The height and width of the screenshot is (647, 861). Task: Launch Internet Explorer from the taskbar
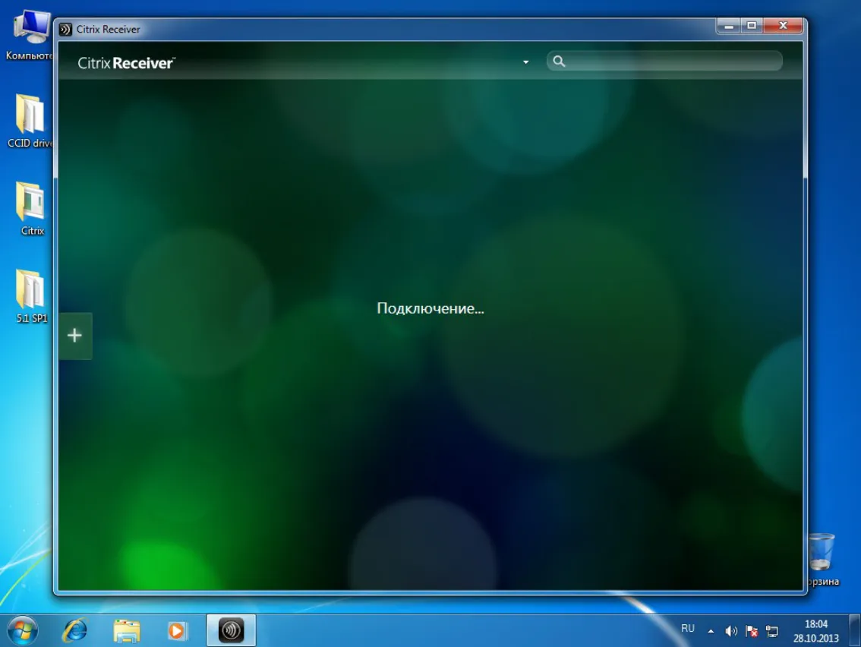coord(74,630)
